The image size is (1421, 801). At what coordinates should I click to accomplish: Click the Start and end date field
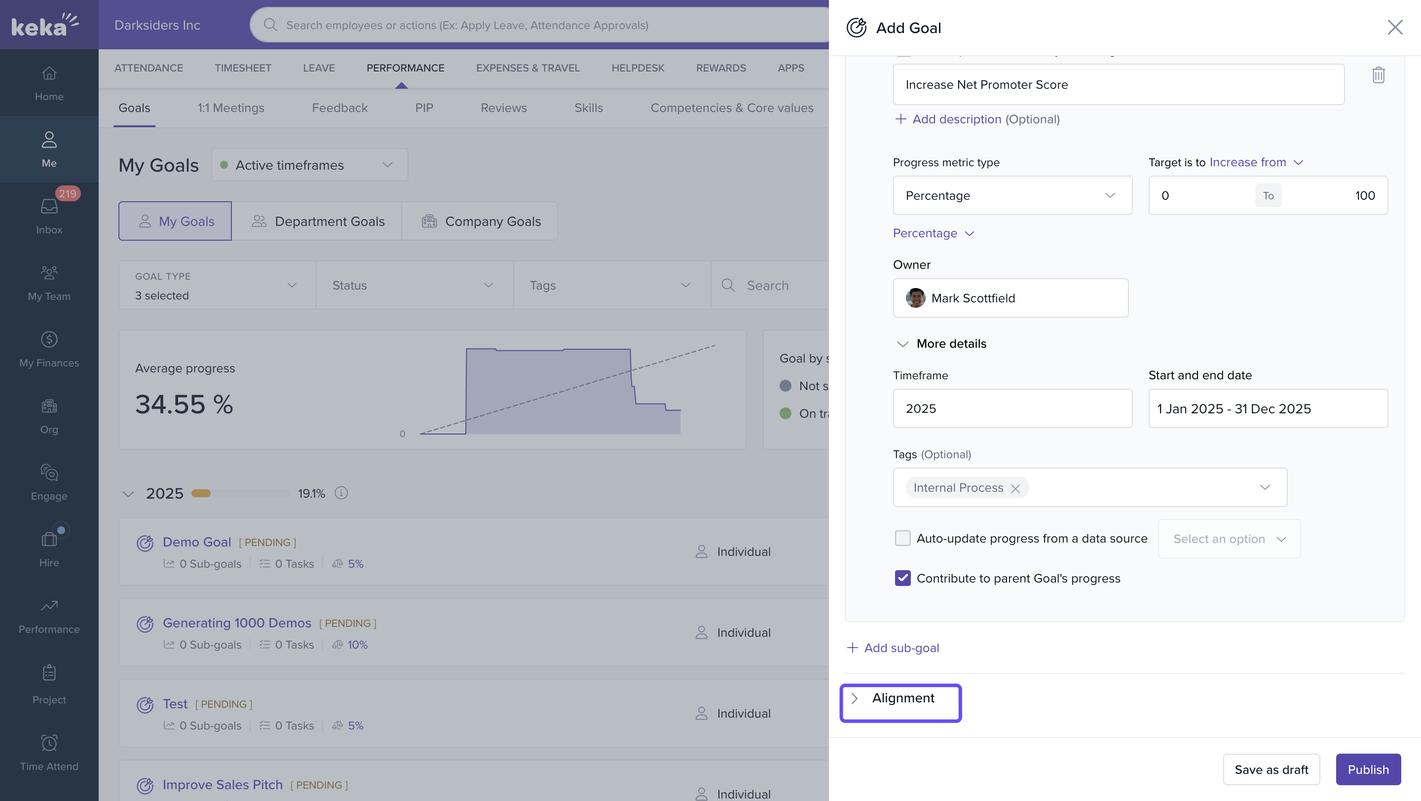(x=1267, y=408)
